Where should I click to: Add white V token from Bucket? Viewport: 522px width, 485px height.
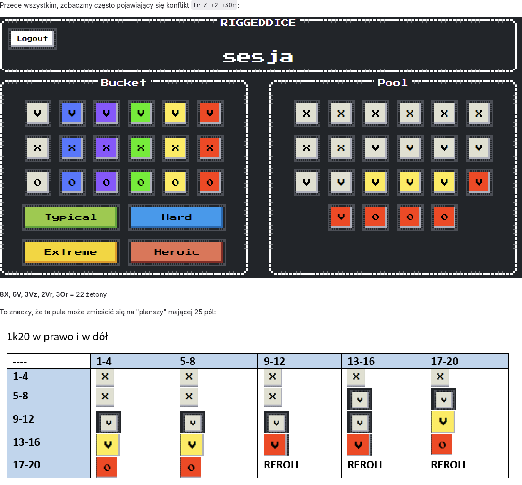tap(38, 113)
